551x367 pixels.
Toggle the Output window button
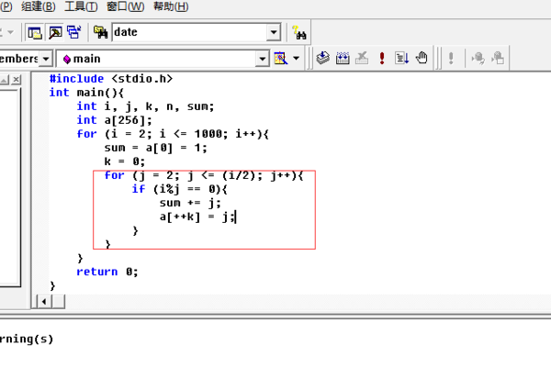(x=53, y=33)
